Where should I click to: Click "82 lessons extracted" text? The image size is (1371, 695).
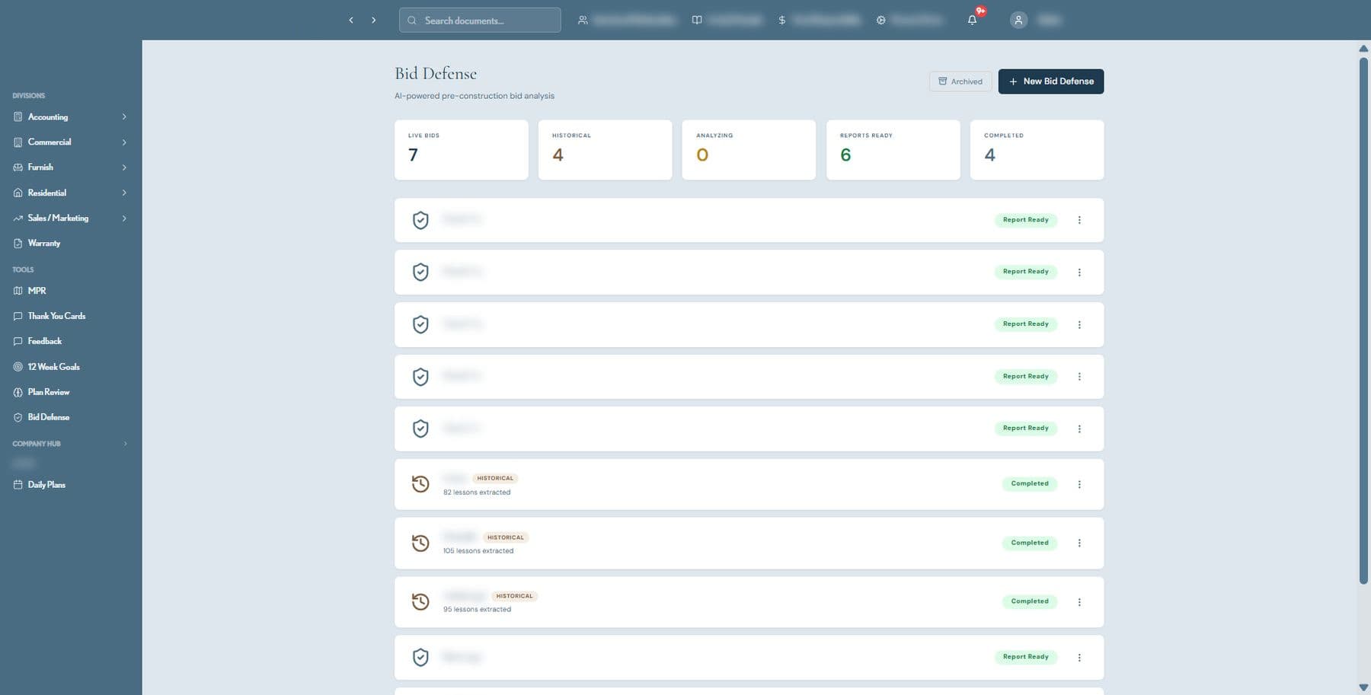[x=477, y=493]
